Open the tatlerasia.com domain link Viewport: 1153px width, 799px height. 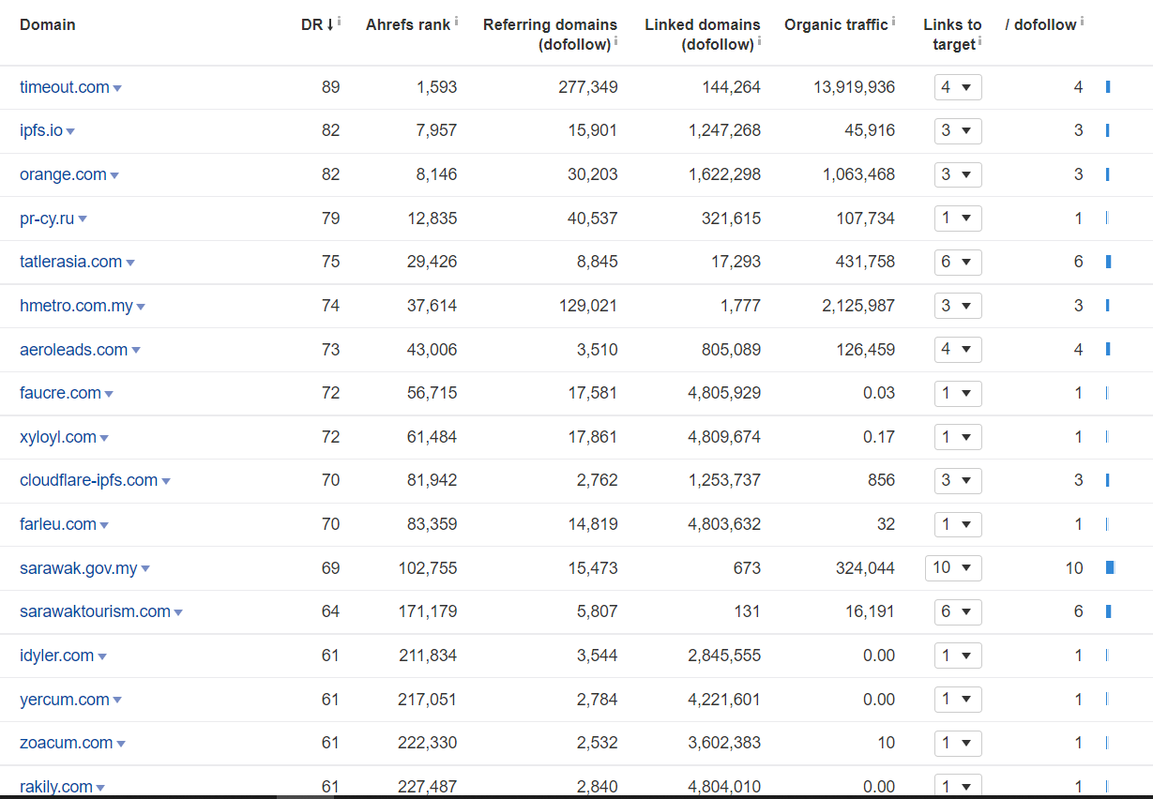tap(70, 262)
